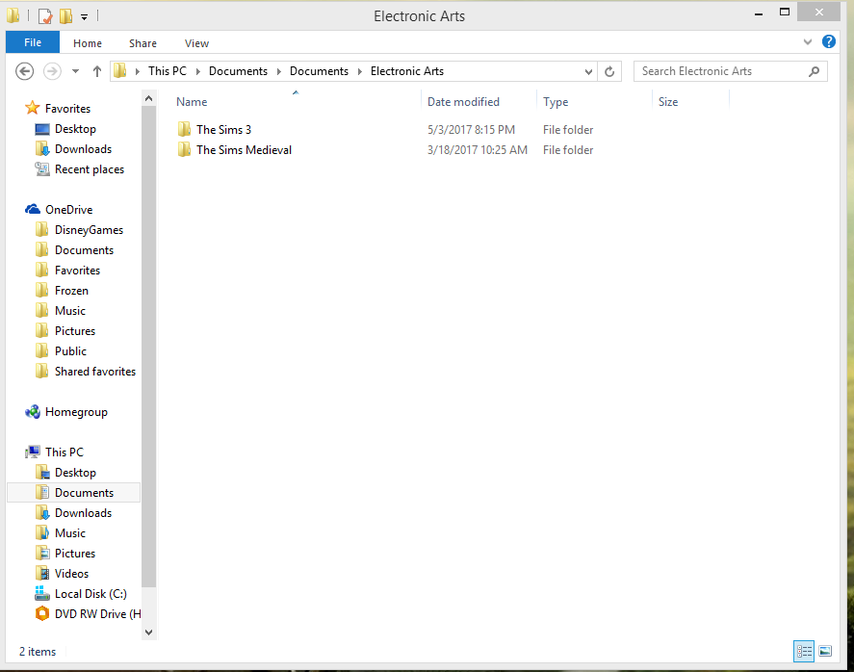
Task: Open the Help question mark icon
Action: [829, 42]
